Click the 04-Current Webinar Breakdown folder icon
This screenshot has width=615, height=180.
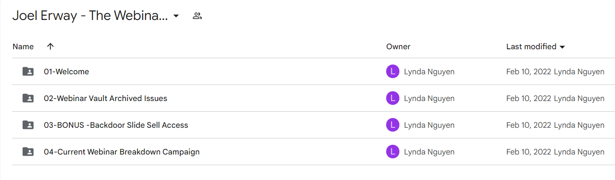click(x=28, y=152)
